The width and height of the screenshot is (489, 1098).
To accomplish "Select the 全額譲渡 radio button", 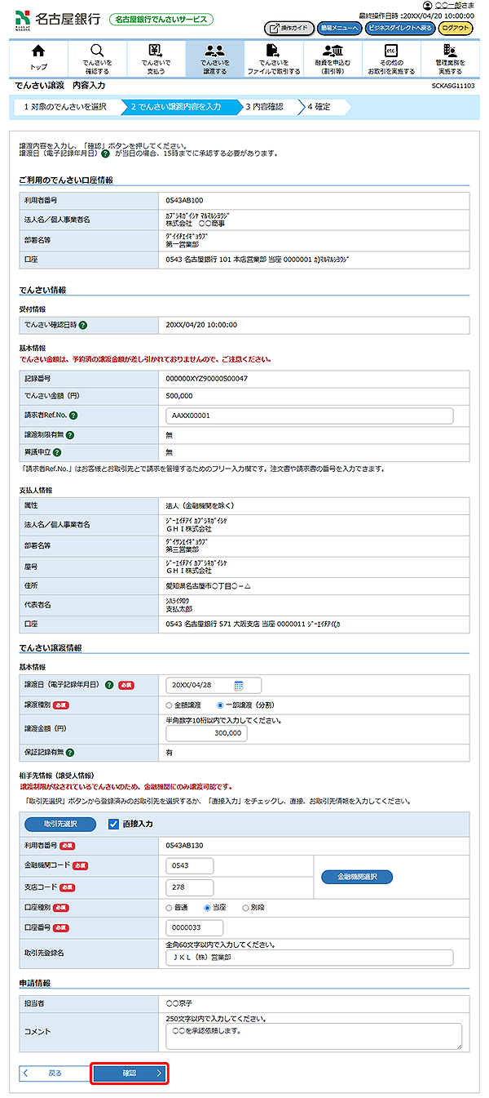I will tap(170, 705).
